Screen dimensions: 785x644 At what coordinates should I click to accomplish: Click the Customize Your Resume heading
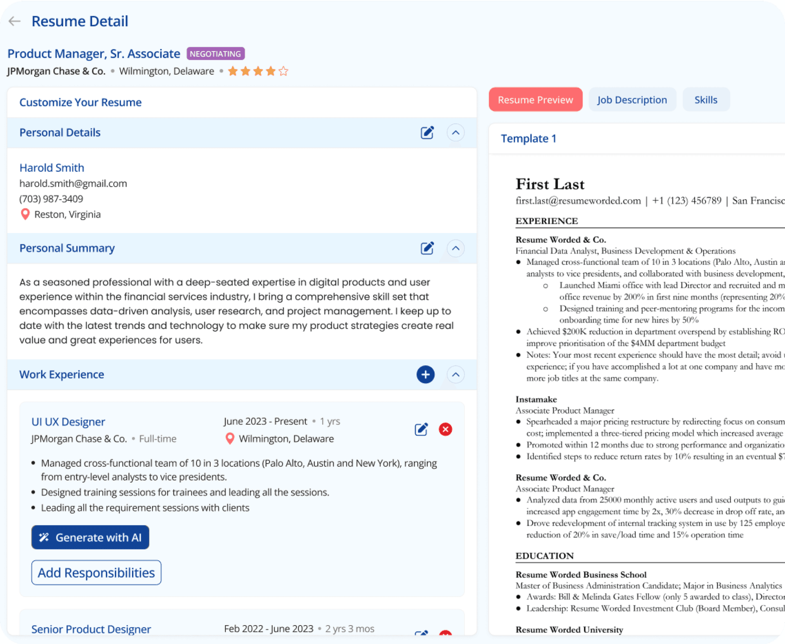click(81, 102)
